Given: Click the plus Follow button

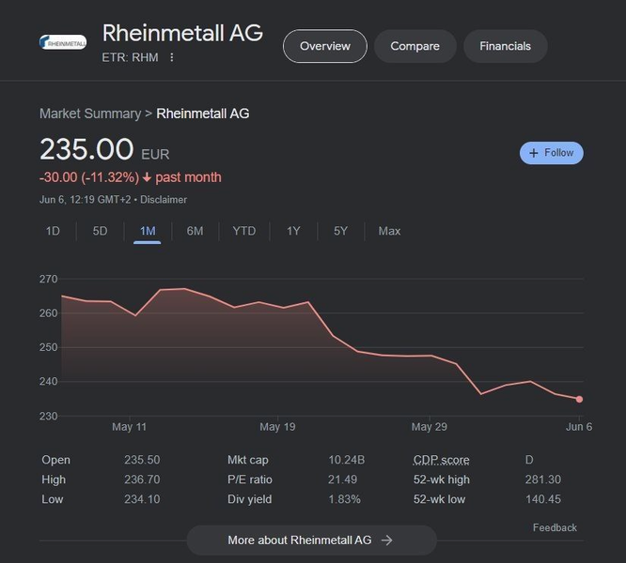Looking at the screenshot, I should pos(552,153).
